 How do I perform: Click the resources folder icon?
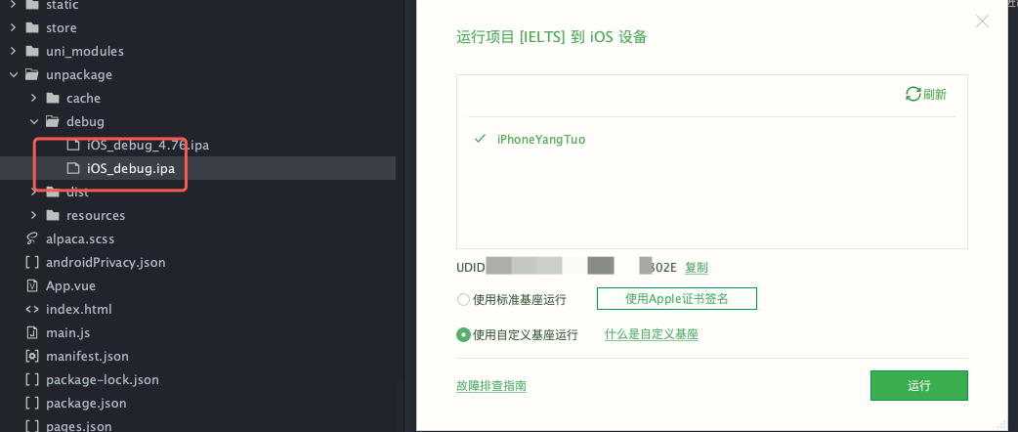pyautogui.click(x=53, y=215)
